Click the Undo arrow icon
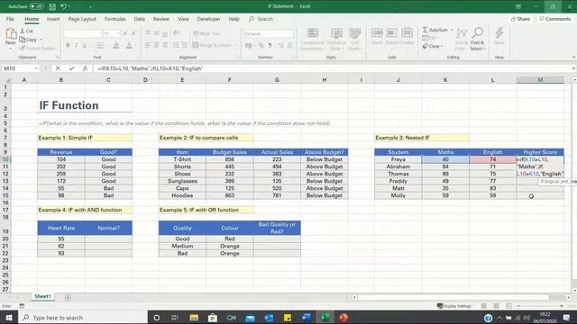Image resolution: width=577 pixels, height=324 pixels. 63,6
